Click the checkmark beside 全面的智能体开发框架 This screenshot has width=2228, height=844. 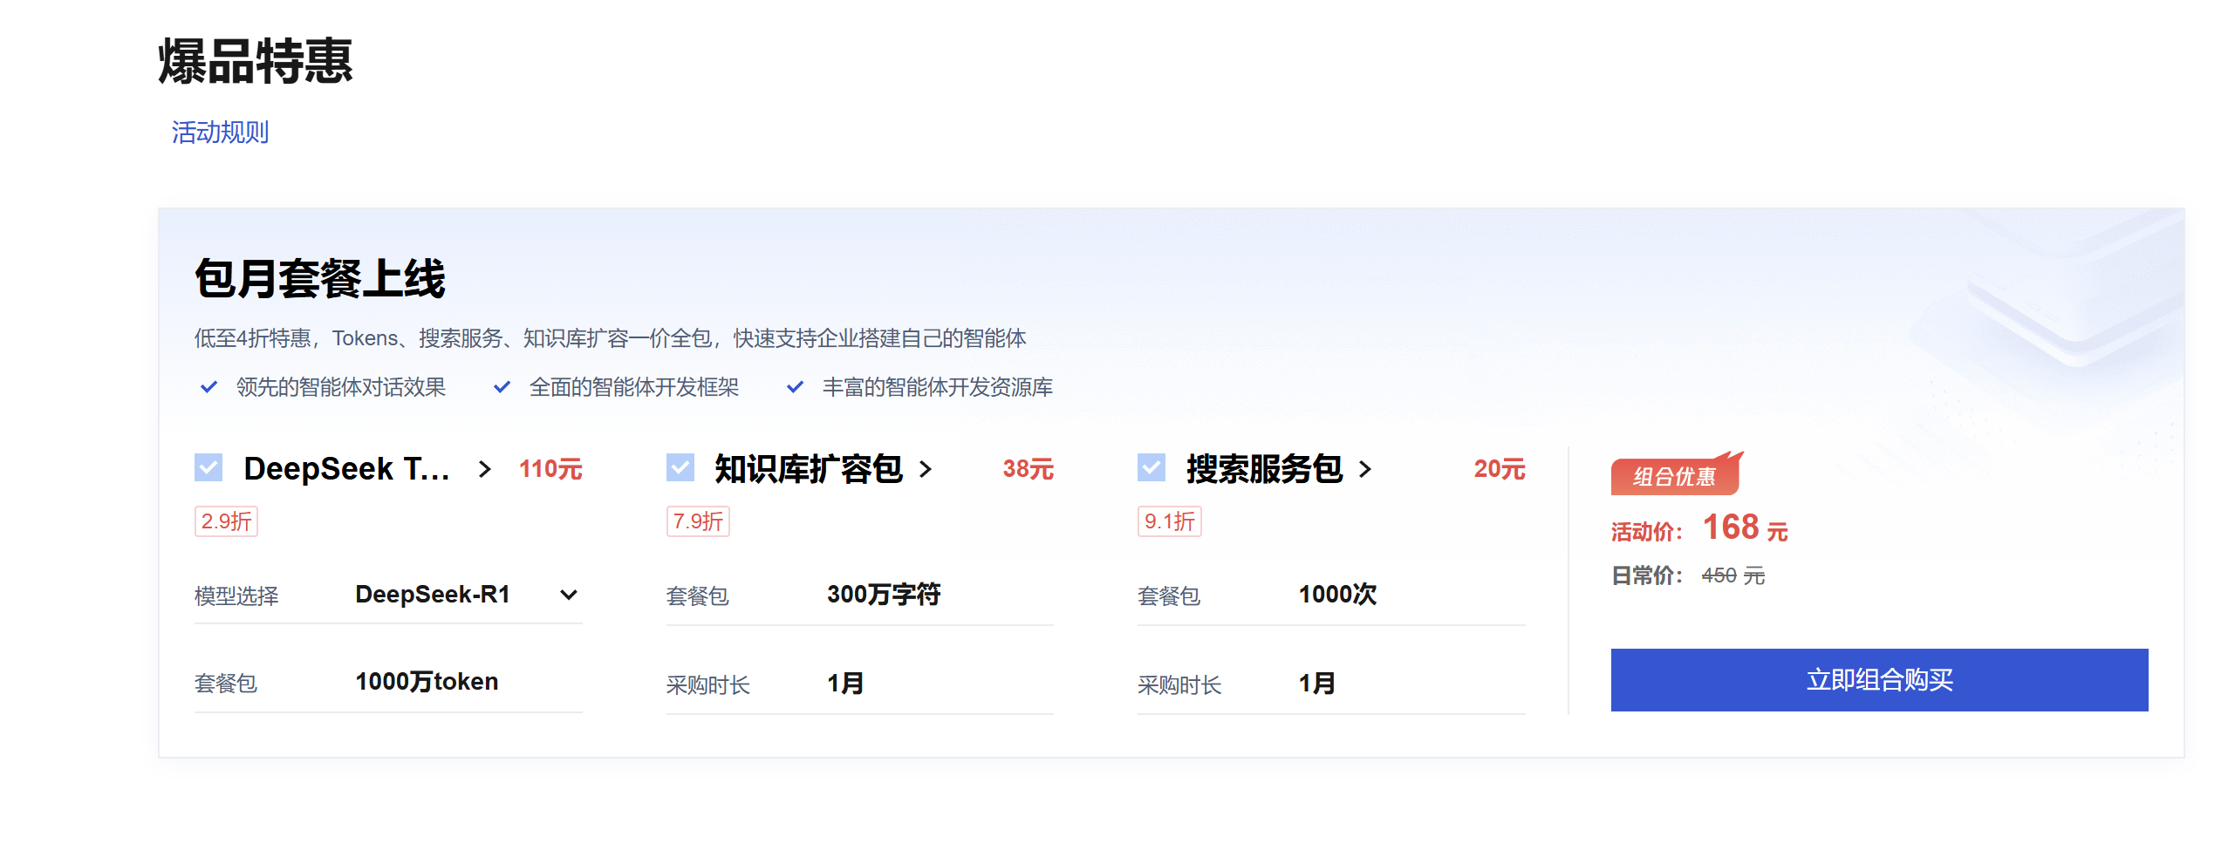(x=502, y=386)
